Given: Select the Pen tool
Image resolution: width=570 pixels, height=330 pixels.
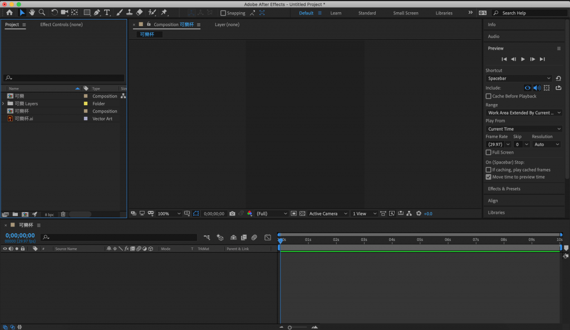Looking at the screenshot, I should [97, 13].
